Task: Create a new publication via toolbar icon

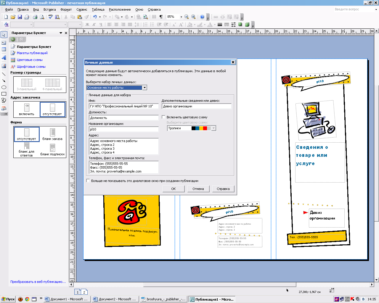Action: [6, 17]
